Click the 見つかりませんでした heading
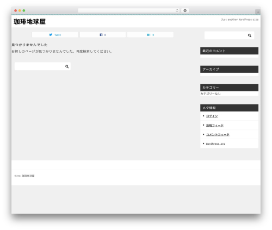Screen dimensions: 272x230 [29, 45]
